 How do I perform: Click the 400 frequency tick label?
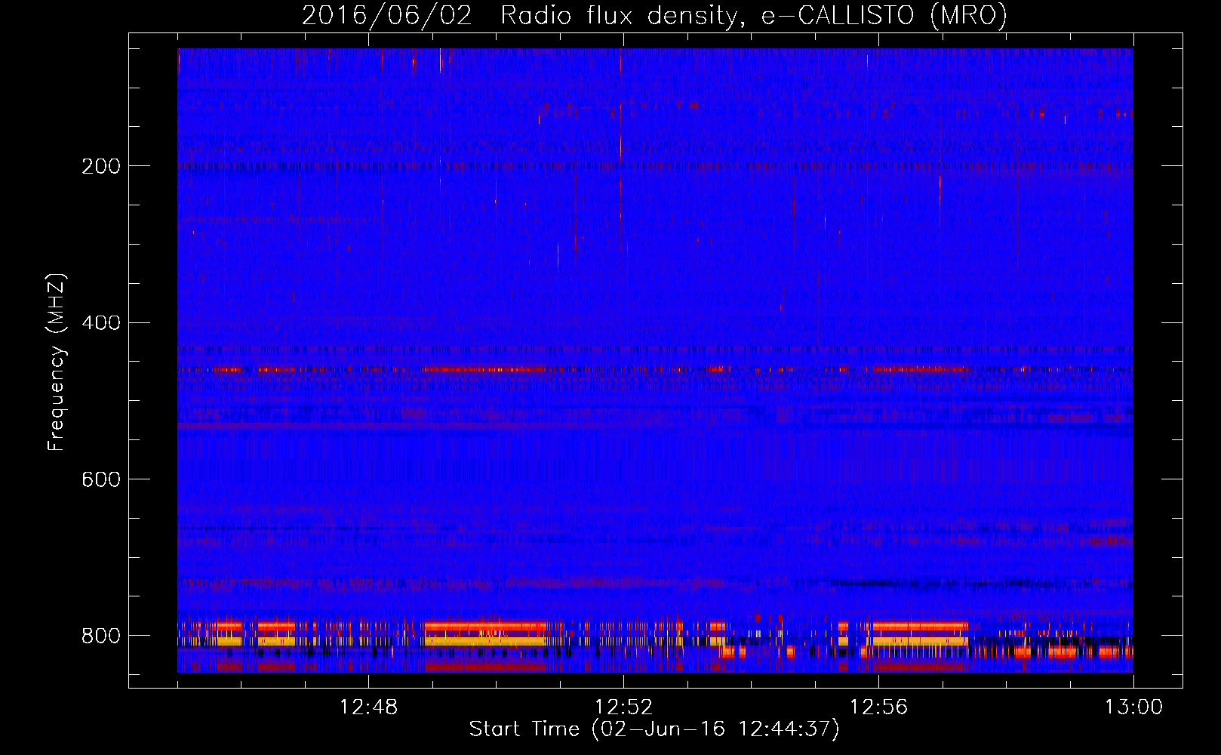101,323
